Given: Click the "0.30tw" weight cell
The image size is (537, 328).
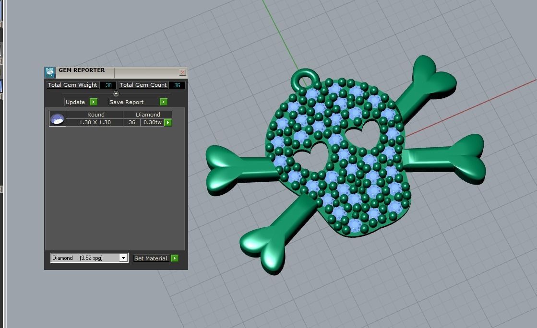Looking at the screenshot, I should [153, 122].
